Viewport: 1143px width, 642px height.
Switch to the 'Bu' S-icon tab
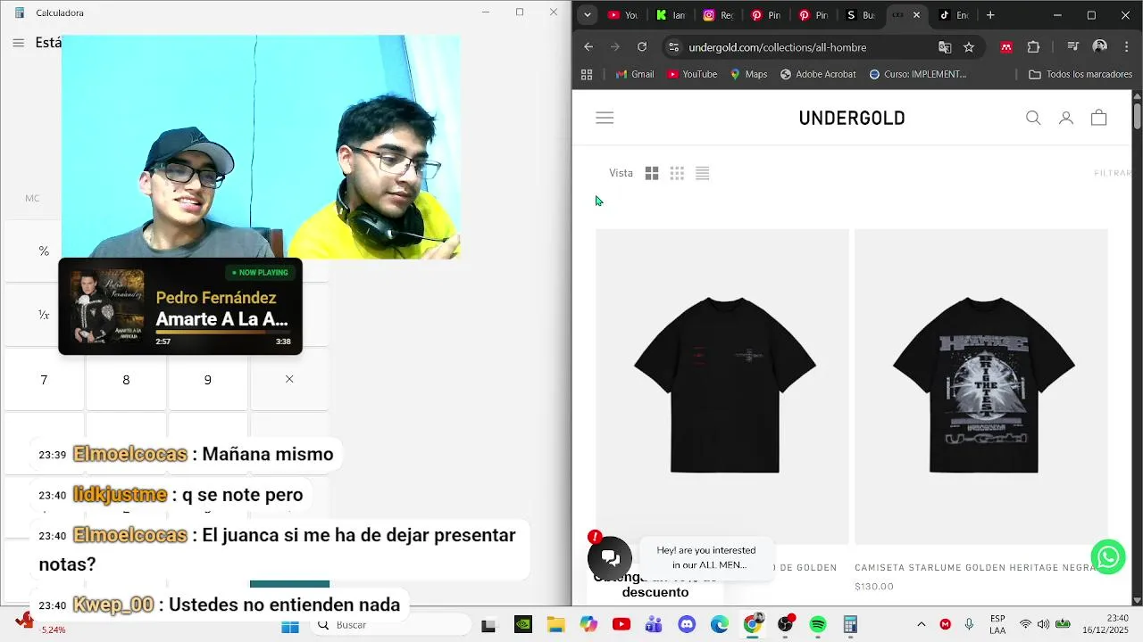point(861,15)
